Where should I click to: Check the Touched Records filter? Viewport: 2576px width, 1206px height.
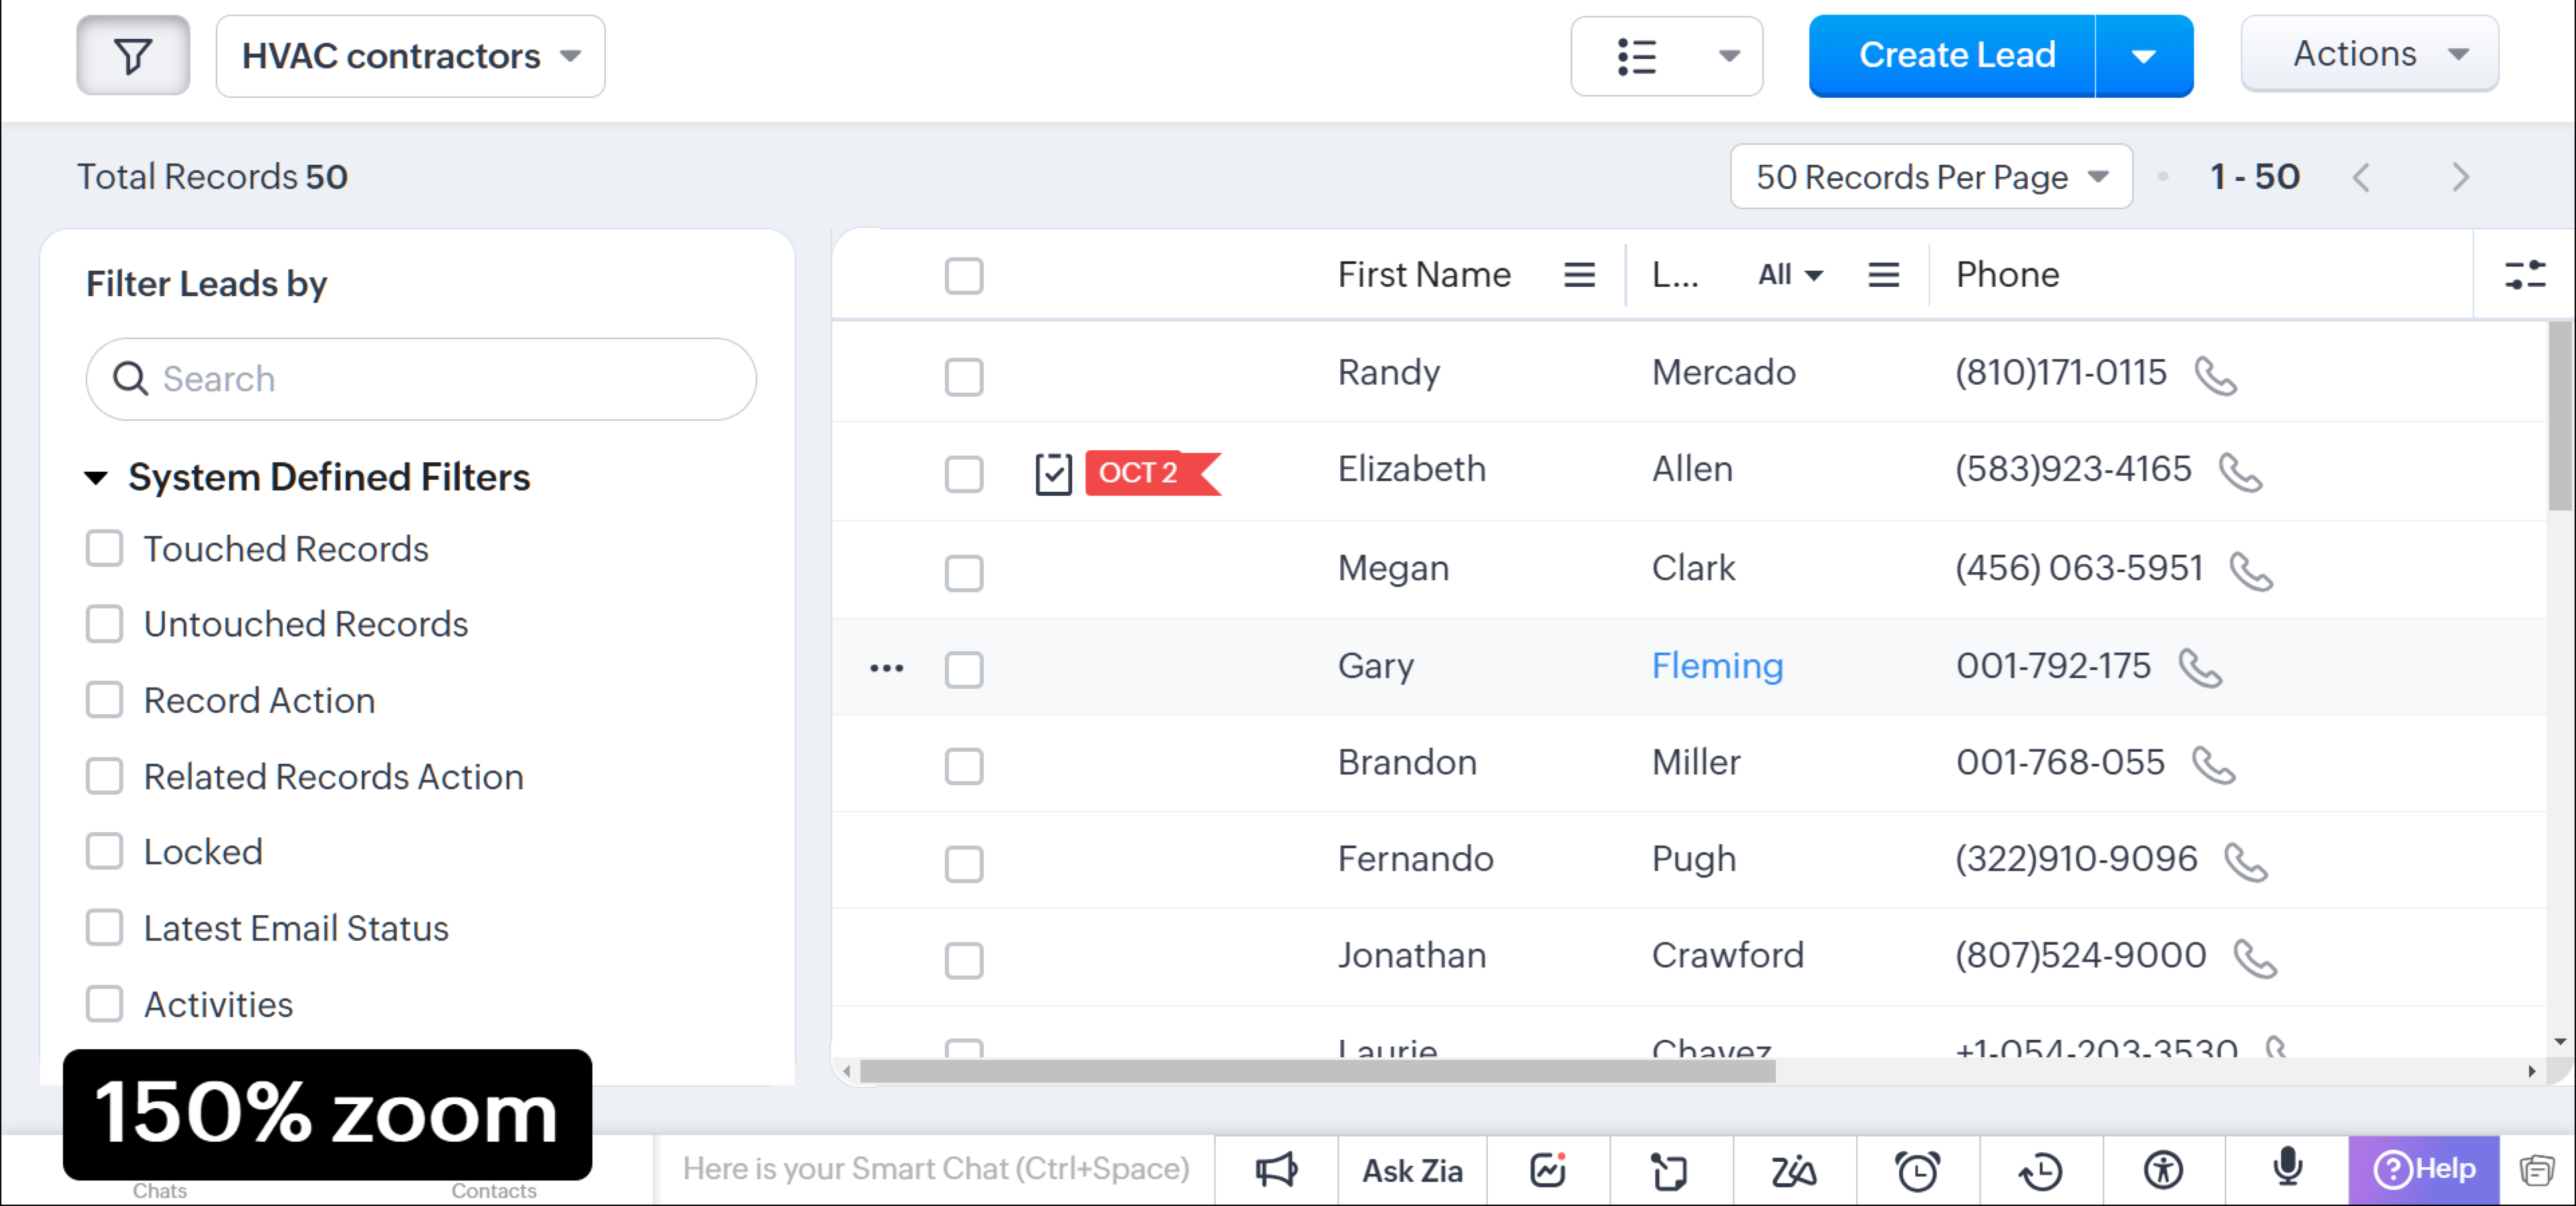point(105,549)
